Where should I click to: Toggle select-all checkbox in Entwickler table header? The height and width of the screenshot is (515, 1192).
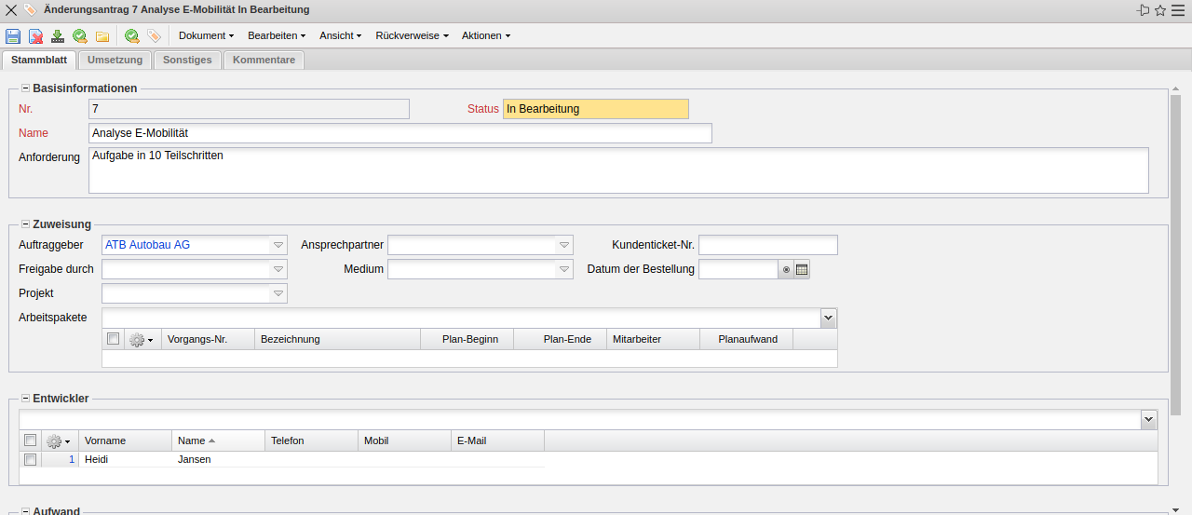click(x=31, y=440)
